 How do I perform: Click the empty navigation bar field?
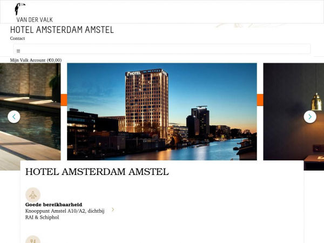[x=162, y=49]
